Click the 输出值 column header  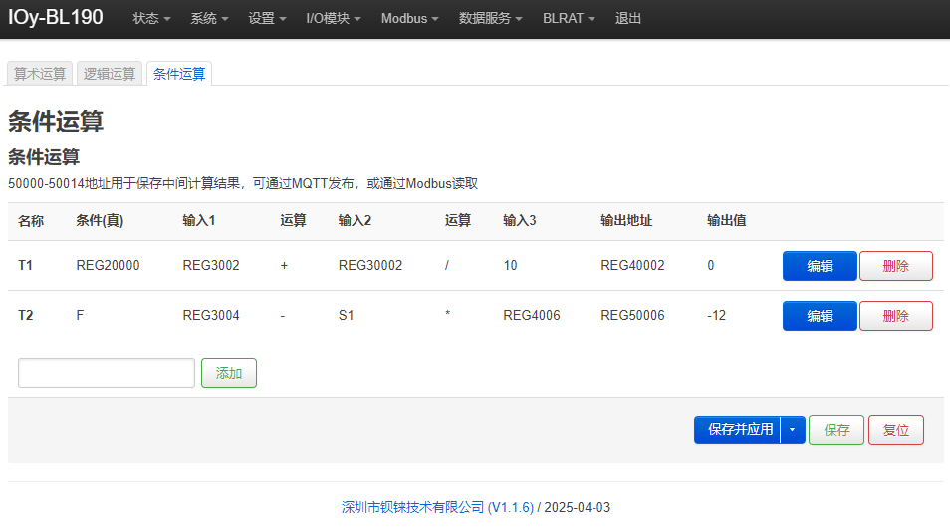[726, 221]
